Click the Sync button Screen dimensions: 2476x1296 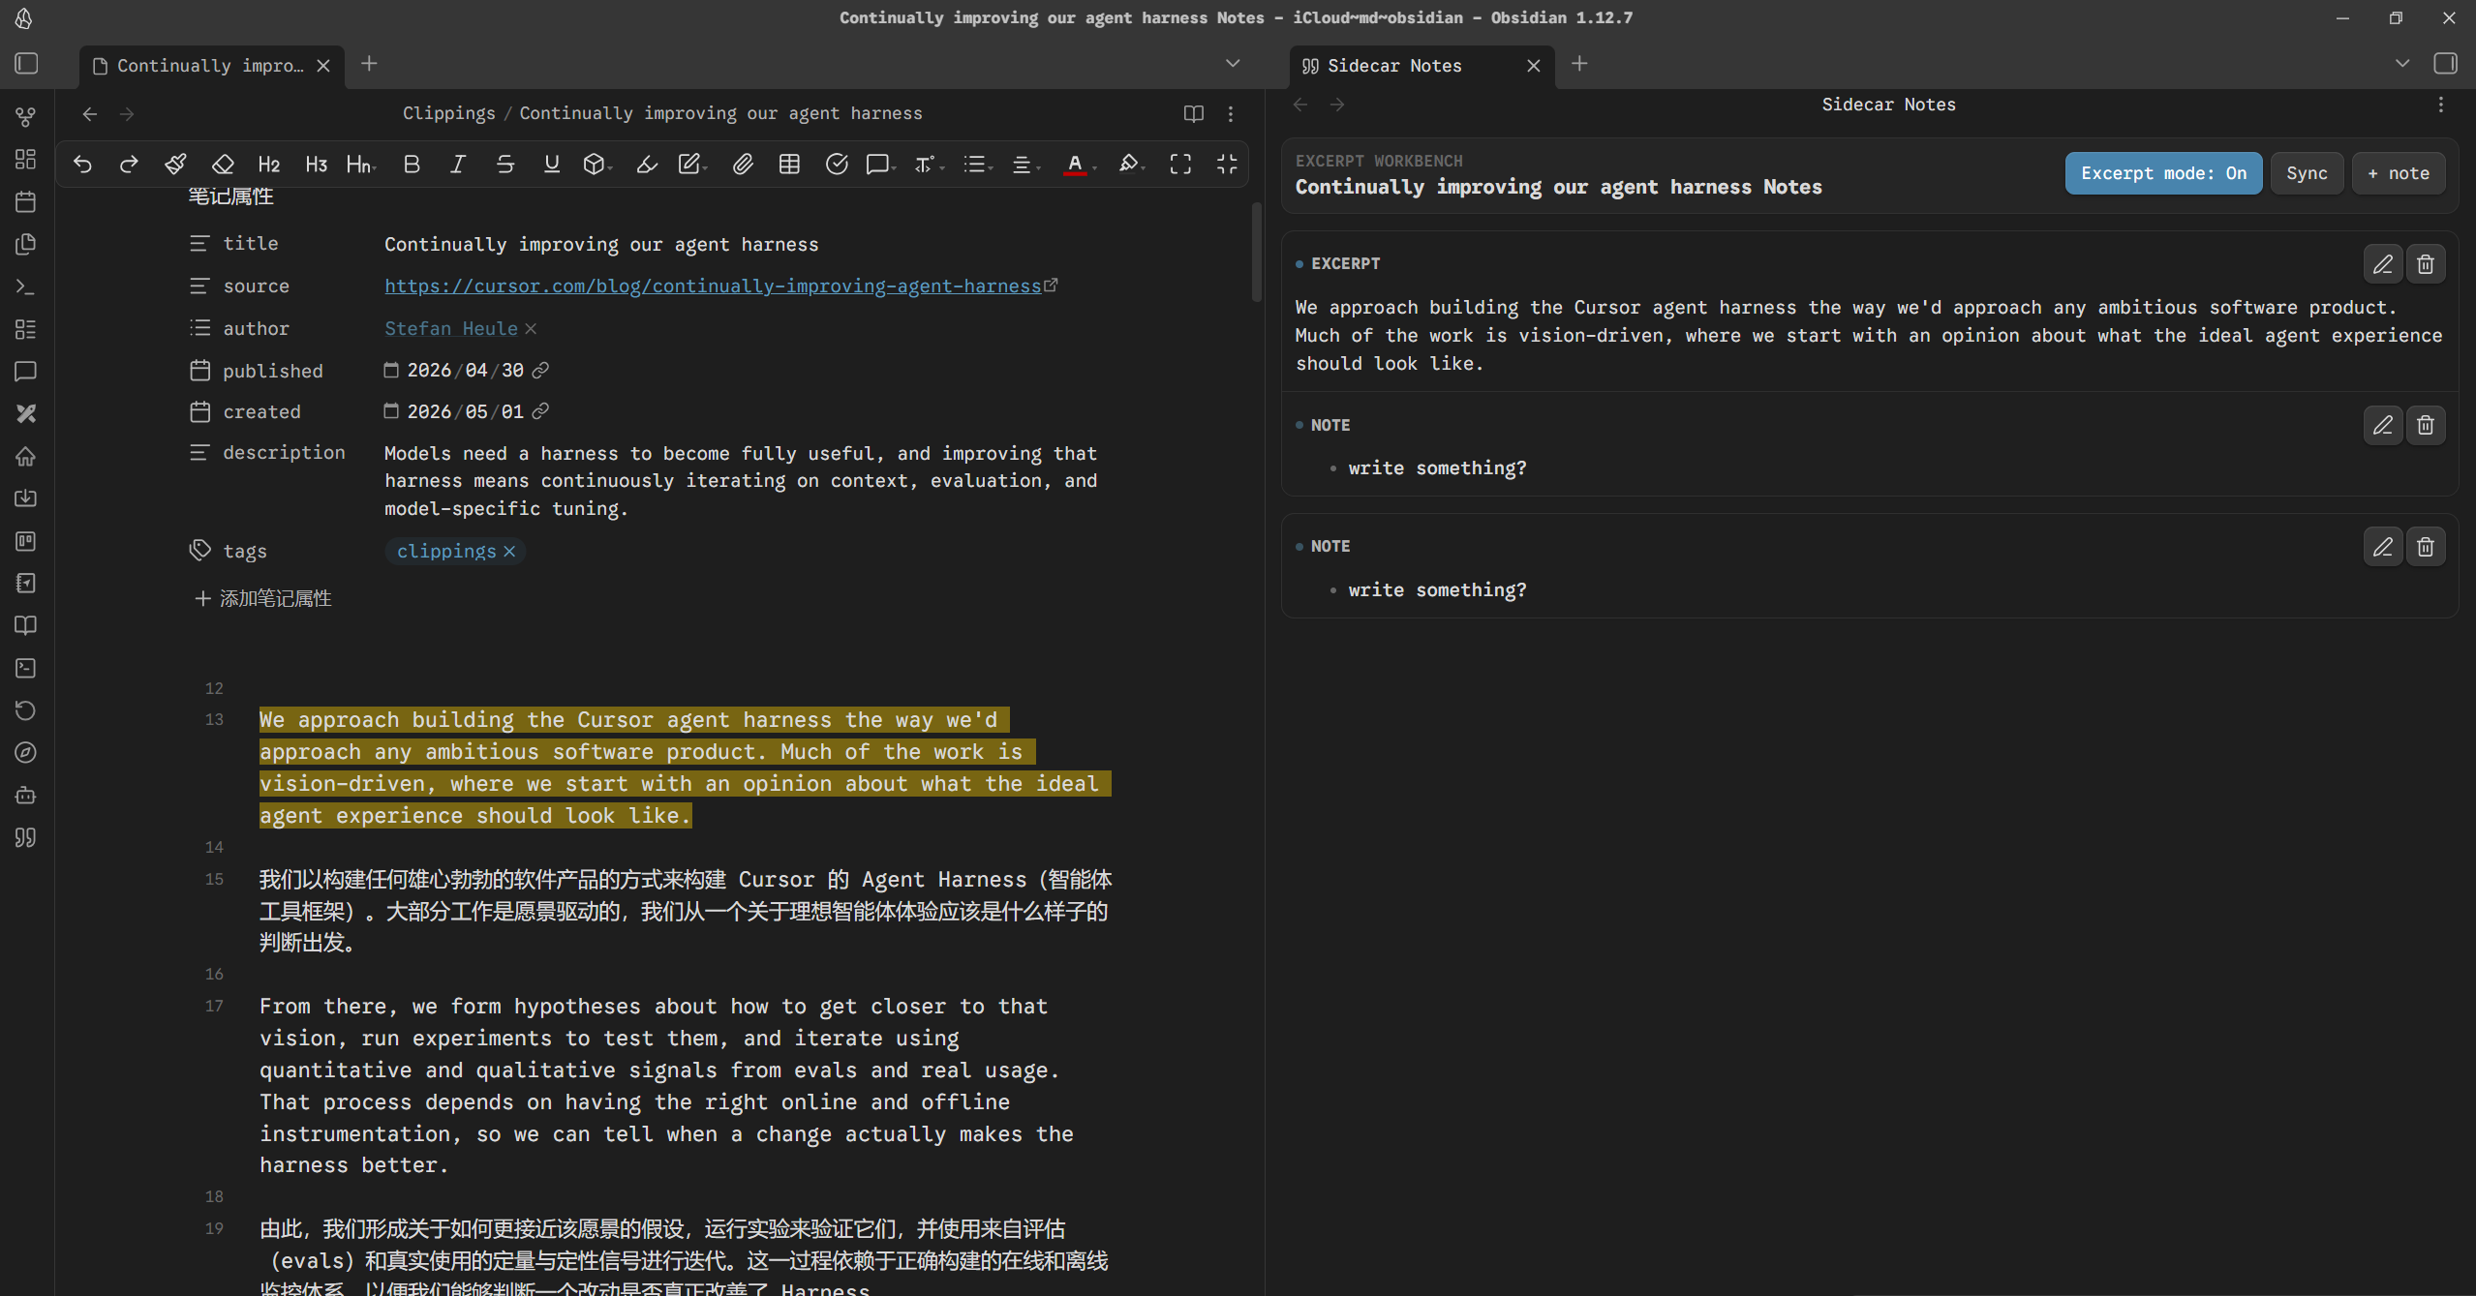pyautogui.click(x=2307, y=173)
